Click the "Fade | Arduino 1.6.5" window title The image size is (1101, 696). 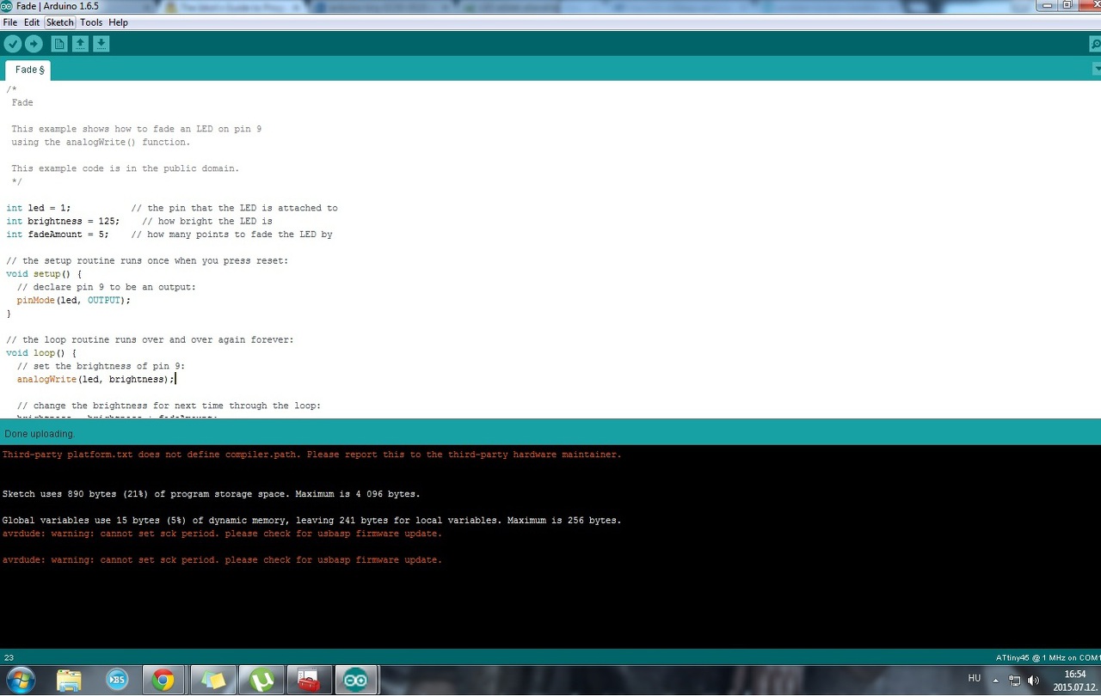[x=58, y=6]
